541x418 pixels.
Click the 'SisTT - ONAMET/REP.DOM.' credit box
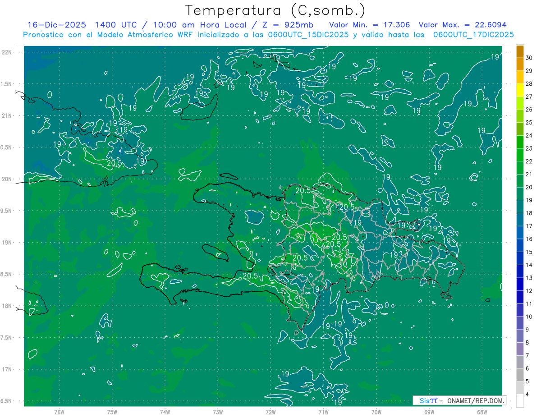[x=459, y=400]
